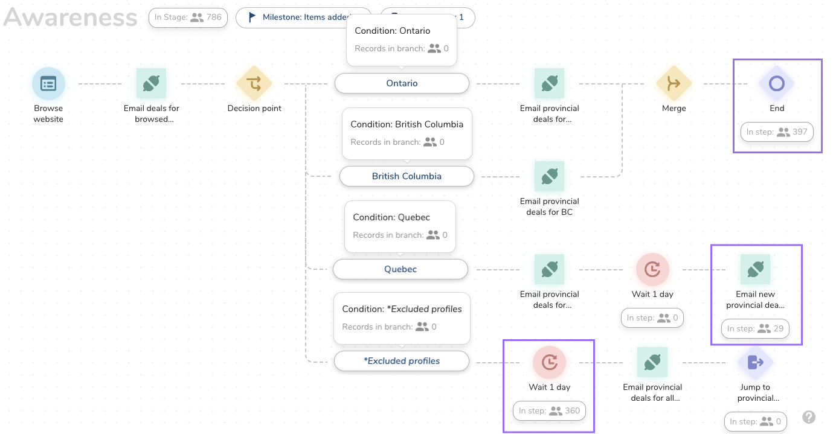Screen dimensions: 833x434
Task: Select the Email new provincial deals icon
Action: (x=755, y=269)
